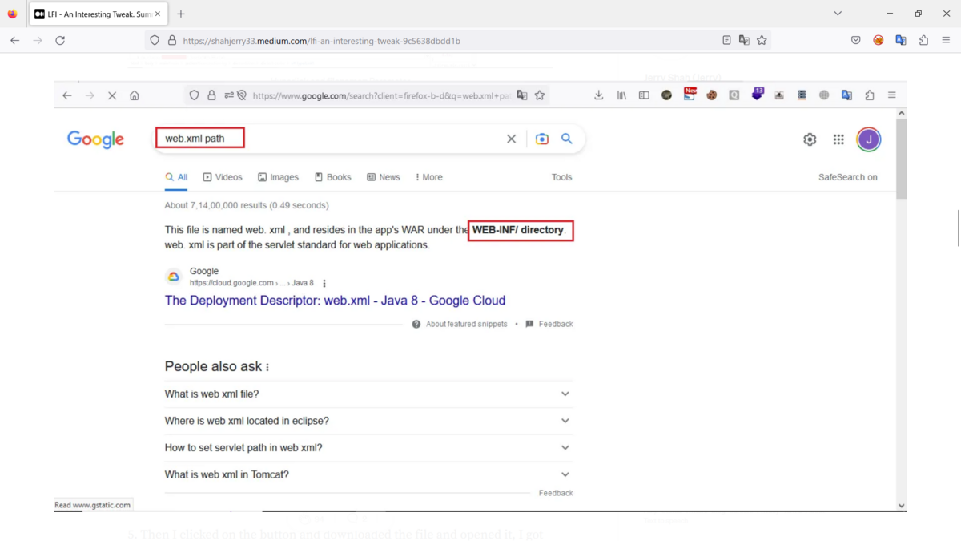
Task: Switch to Images results
Action: pyautogui.click(x=278, y=177)
